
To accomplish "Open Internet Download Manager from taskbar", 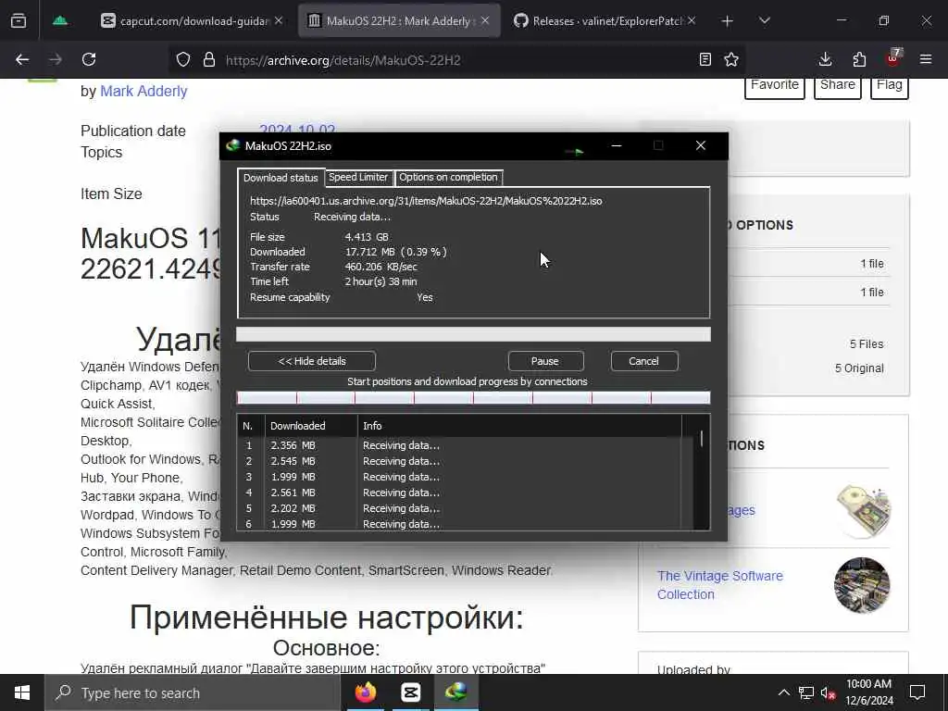I will click(456, 692).
